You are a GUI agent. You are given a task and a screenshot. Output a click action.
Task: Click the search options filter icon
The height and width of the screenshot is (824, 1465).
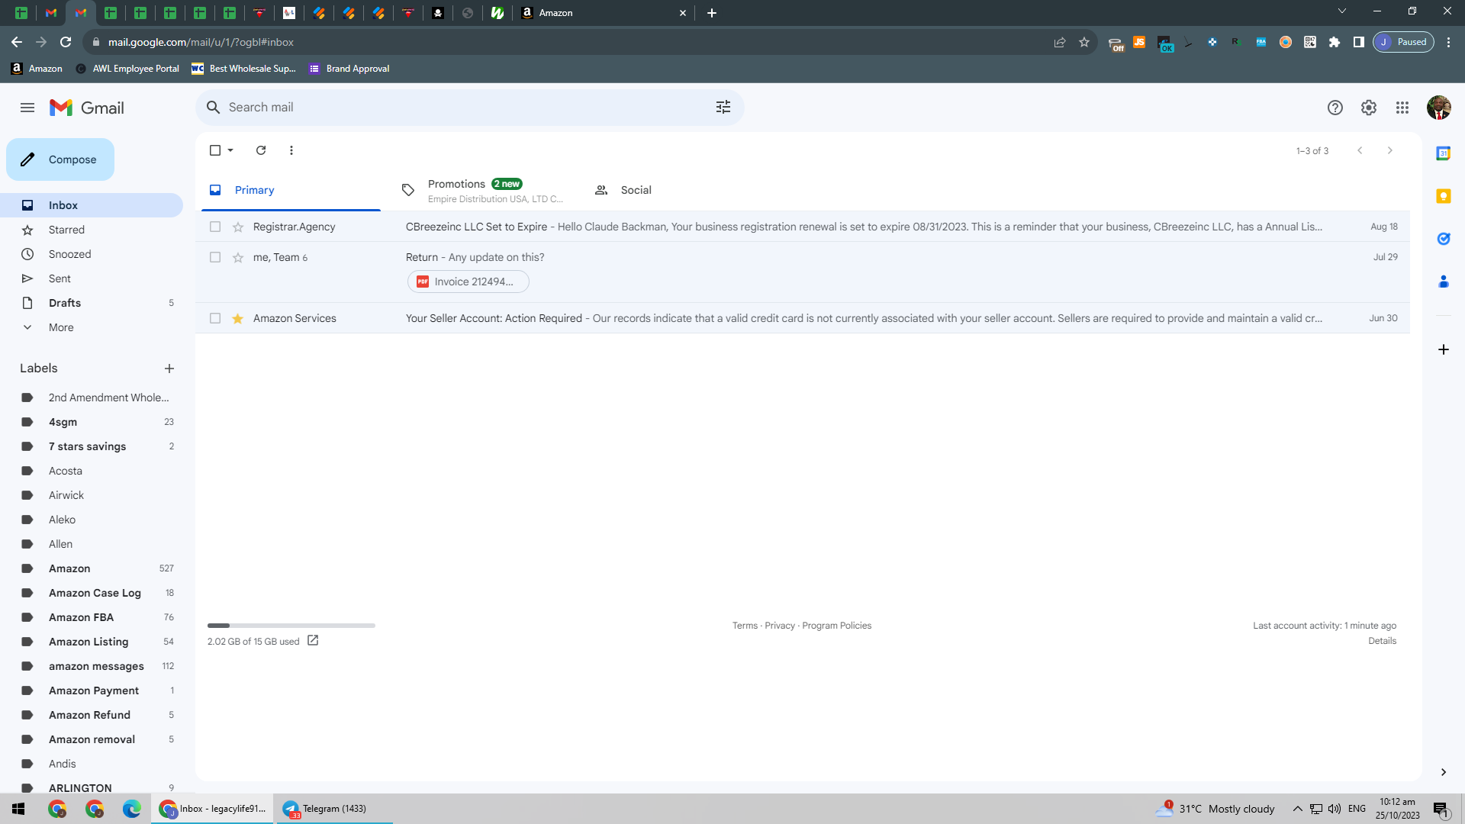(x=723, y=108)
